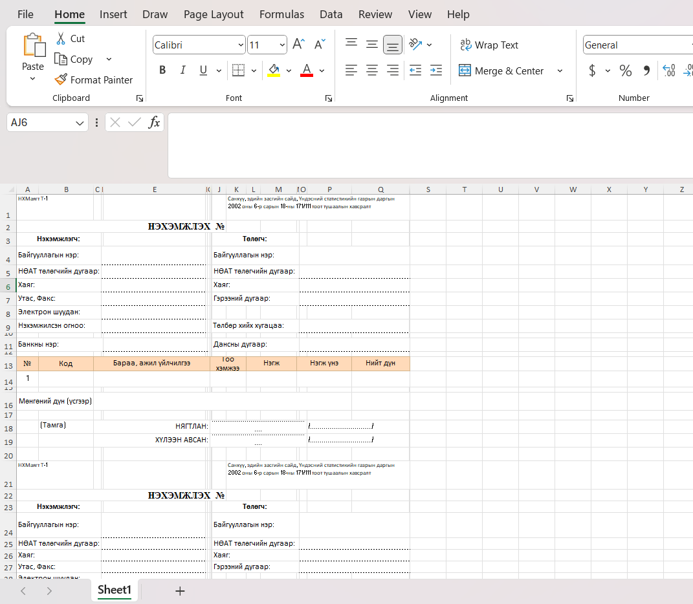The width and height of the screenshot is (693, 604).
Task: Select column S header
Action: [x=428, y=189]
